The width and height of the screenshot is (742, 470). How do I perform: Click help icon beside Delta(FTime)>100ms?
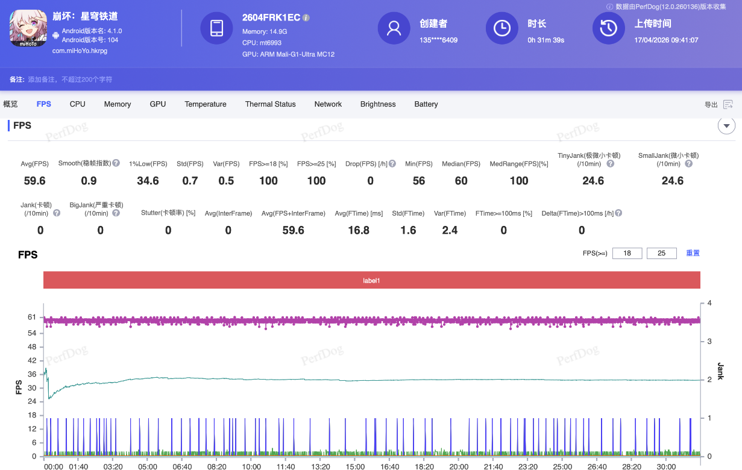[618, 213]
